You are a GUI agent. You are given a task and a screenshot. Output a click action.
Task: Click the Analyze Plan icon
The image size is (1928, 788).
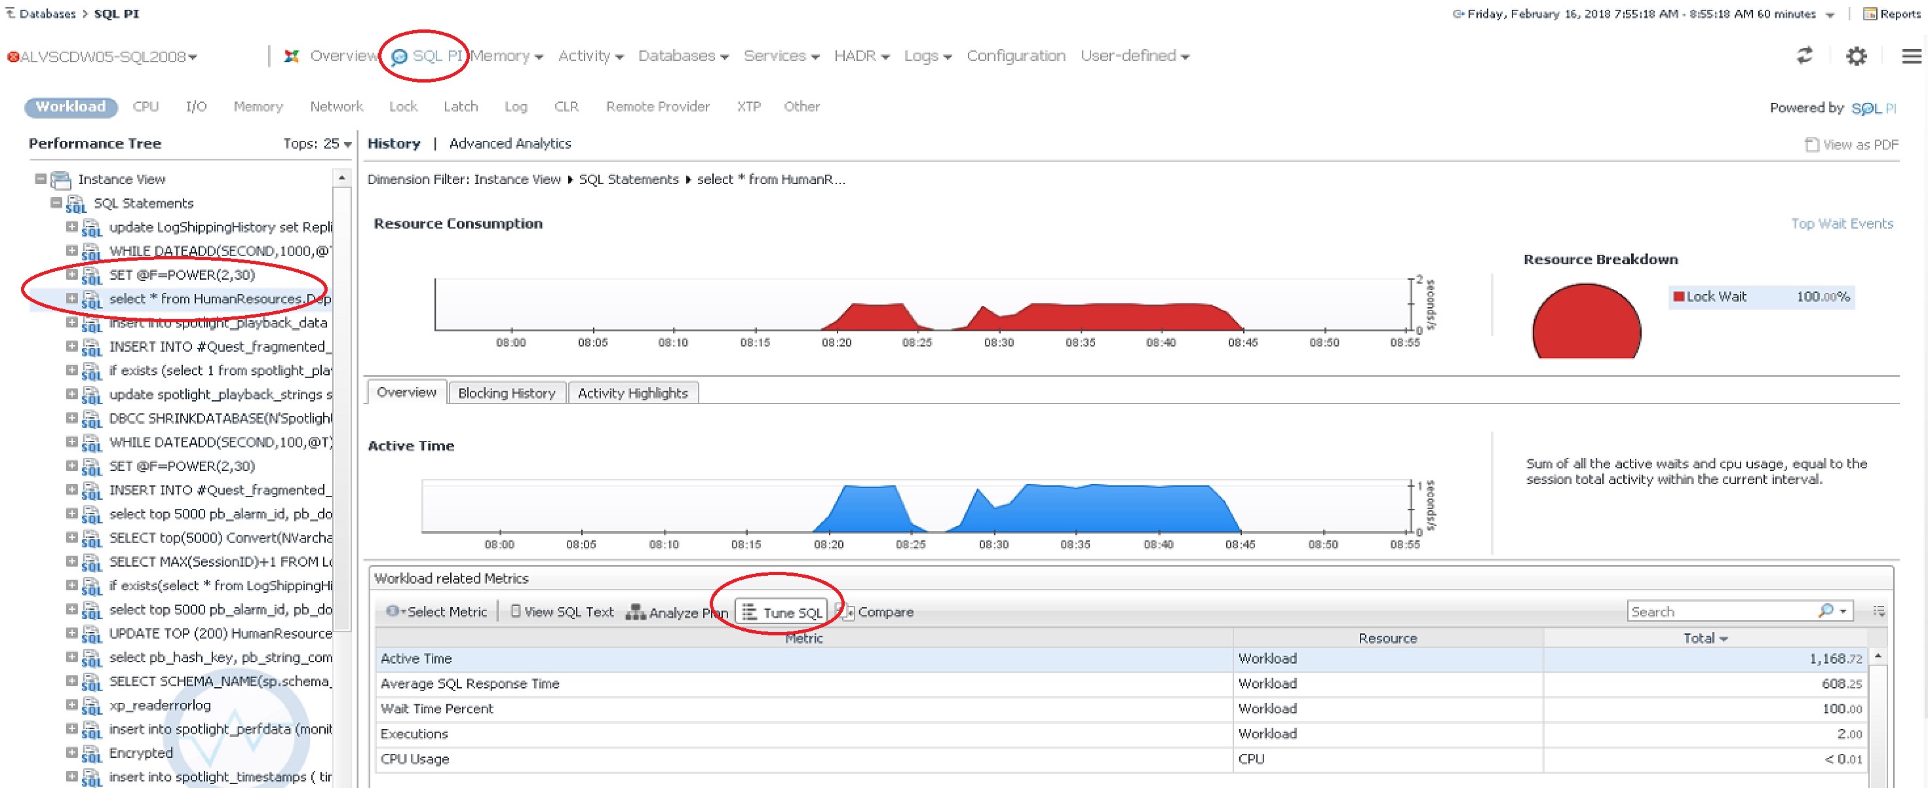tap(636, 612)
